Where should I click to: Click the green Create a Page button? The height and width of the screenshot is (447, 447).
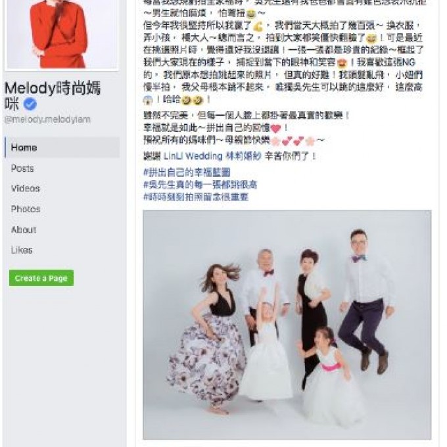click(x=41, y=278)
